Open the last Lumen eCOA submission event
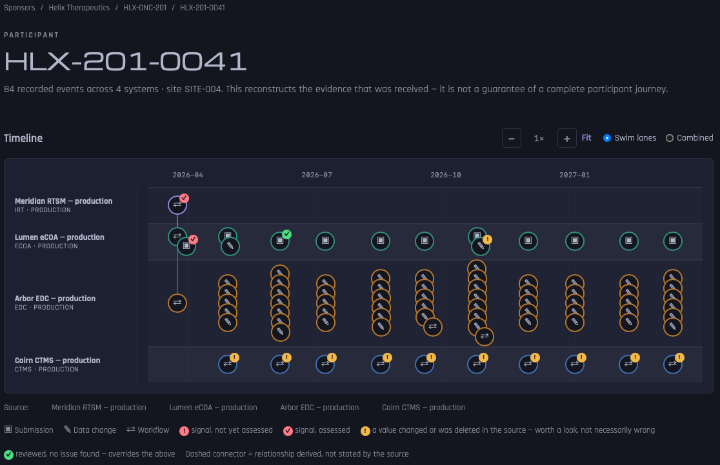 pyautogui.click(x=673, y=241)
